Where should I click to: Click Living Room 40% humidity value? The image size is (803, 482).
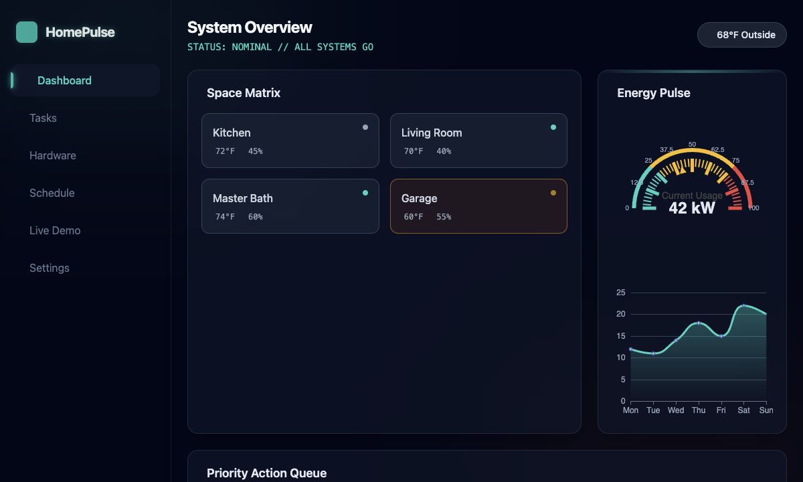[444, 151]
